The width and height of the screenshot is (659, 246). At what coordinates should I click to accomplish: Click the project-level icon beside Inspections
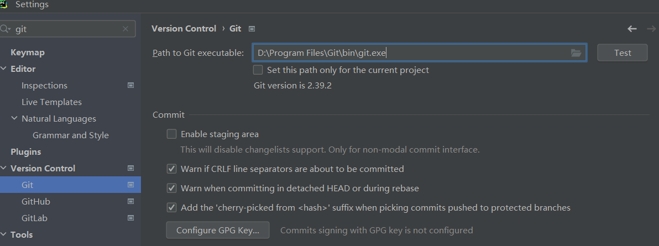(131, 86)
